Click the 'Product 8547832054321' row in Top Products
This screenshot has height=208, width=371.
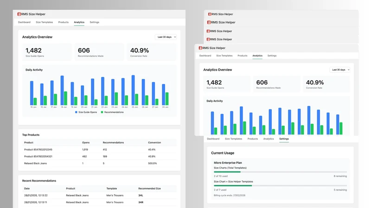99,156
